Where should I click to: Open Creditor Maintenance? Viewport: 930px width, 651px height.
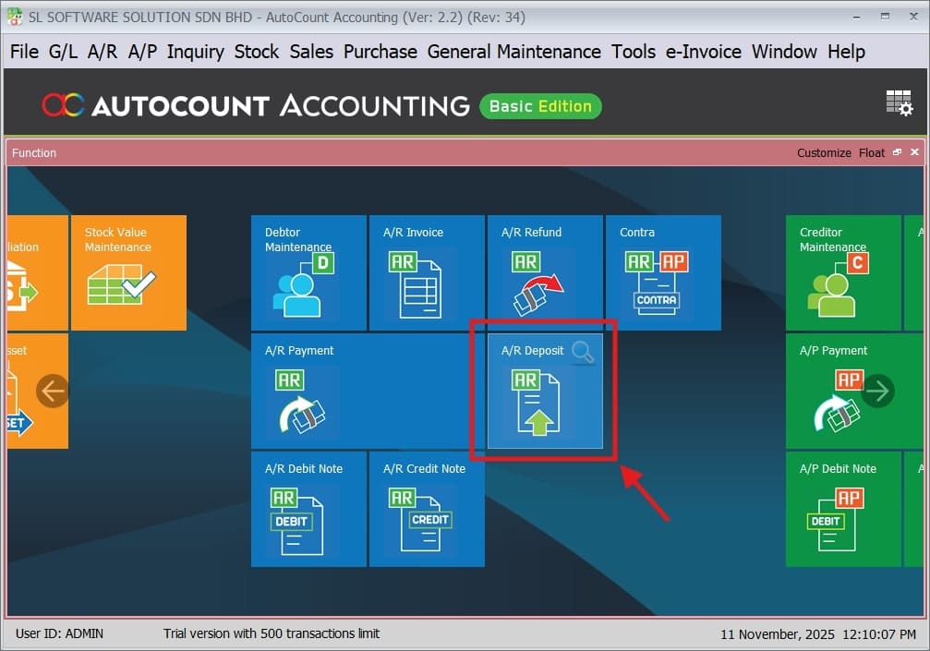842,272
